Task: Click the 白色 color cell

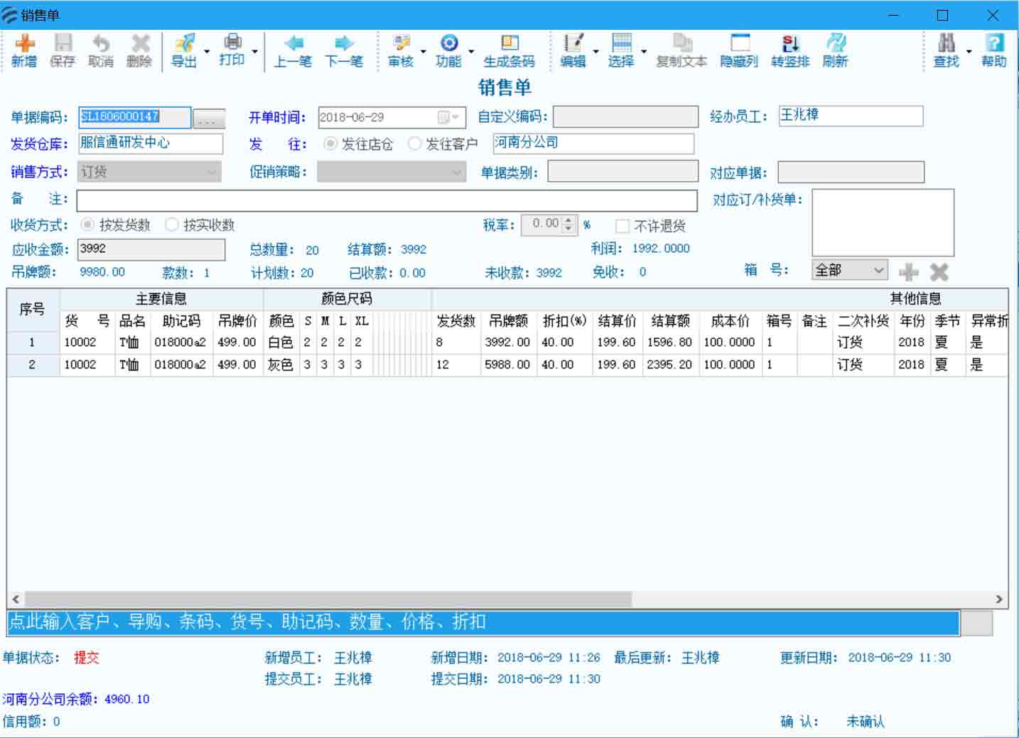Action: tap(281, 342)
